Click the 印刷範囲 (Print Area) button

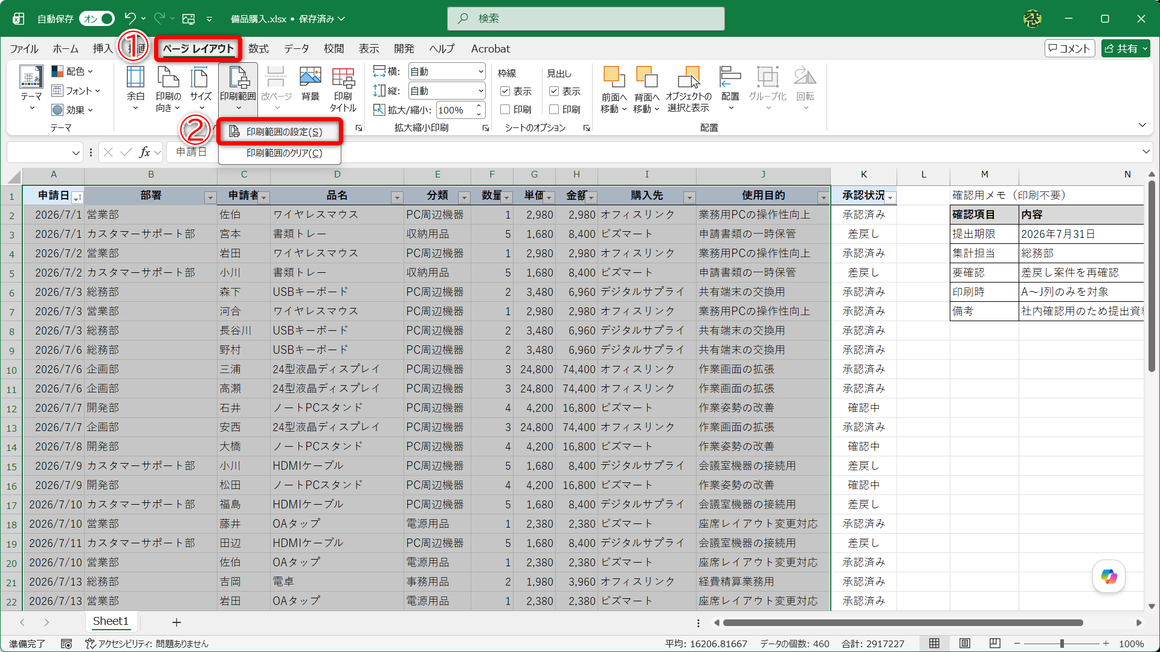coord(238,88)
